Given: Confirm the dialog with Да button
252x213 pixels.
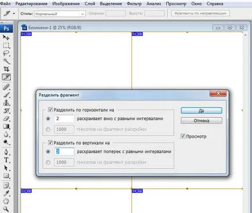Looking at the screenshot, I should pos(201,110).
